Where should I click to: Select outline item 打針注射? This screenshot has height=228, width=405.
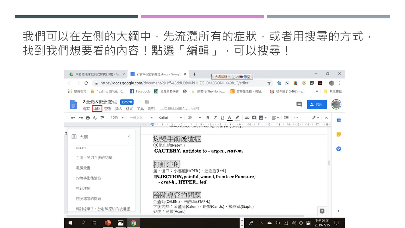tap(83, 188)
